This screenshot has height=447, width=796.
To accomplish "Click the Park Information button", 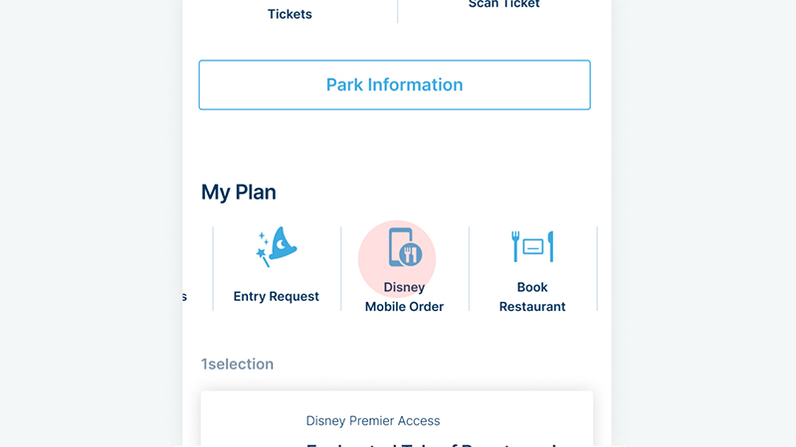I will tap(394, 85).
